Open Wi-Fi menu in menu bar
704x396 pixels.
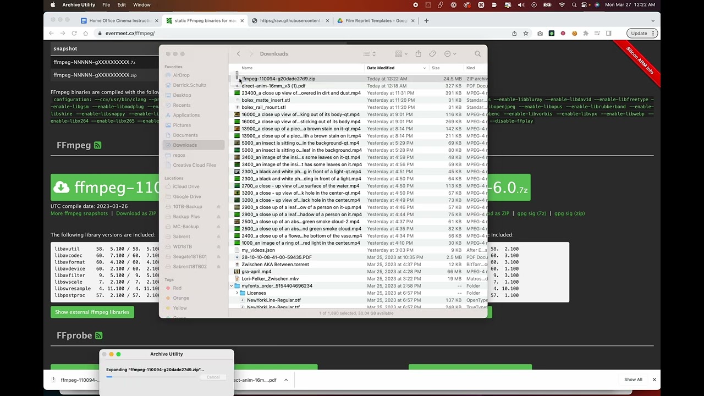point(562,5)
